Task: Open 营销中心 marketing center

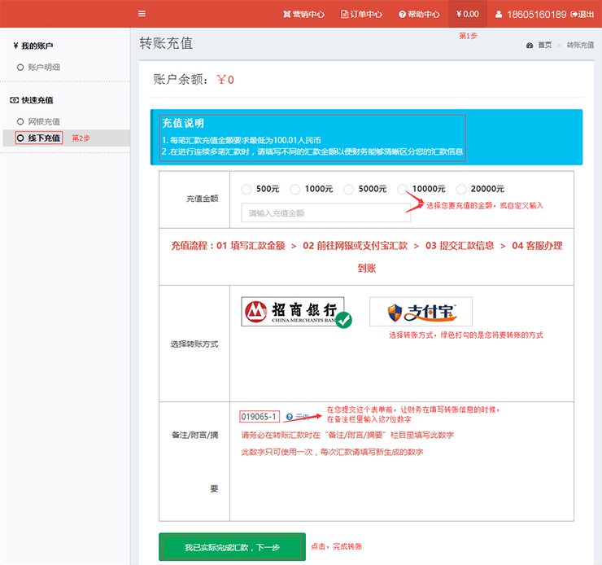Action: (303, 14)
